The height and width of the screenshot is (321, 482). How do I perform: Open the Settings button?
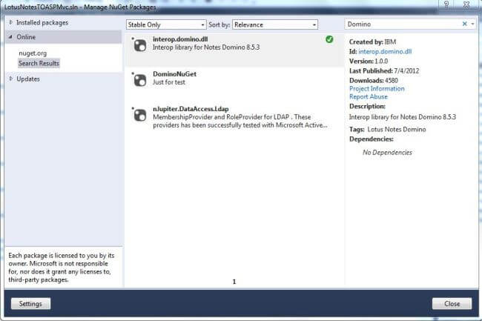(30, 303)
